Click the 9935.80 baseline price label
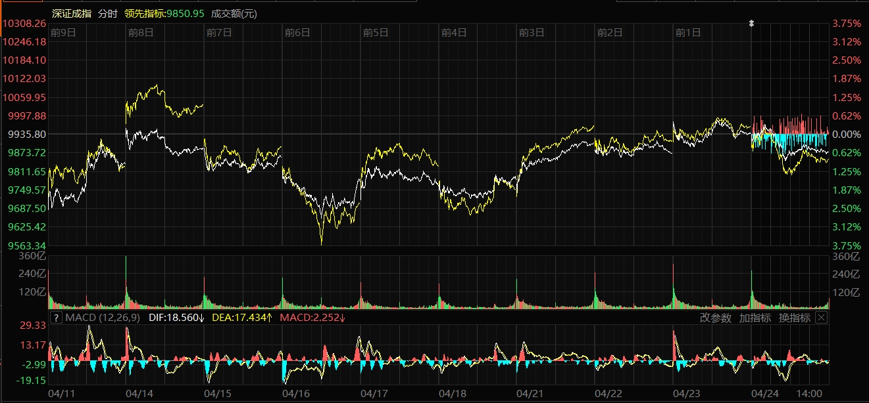The width and height of the screenshot is (869, 403). point(26,134)
